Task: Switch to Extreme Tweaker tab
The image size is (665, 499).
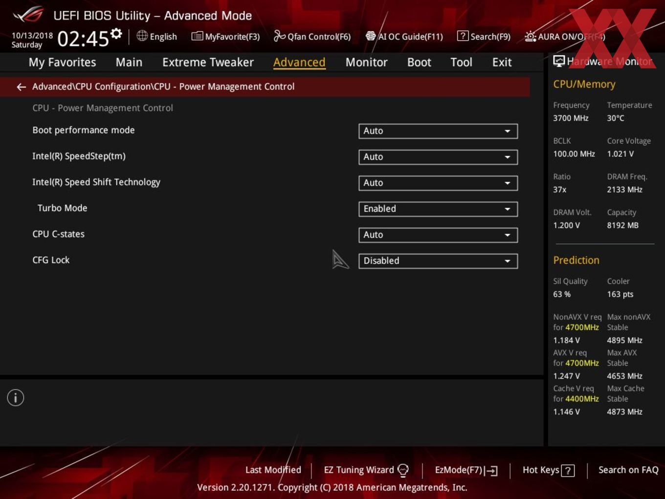Action: pyautogui.click(x=208, y=62)
